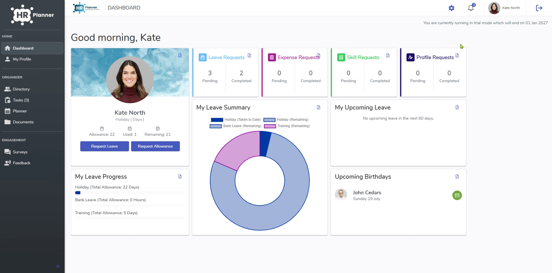The width and height of the screenshot is (552, 273).
Task: Click the Request Allowance button
Action: pos(155,146)
